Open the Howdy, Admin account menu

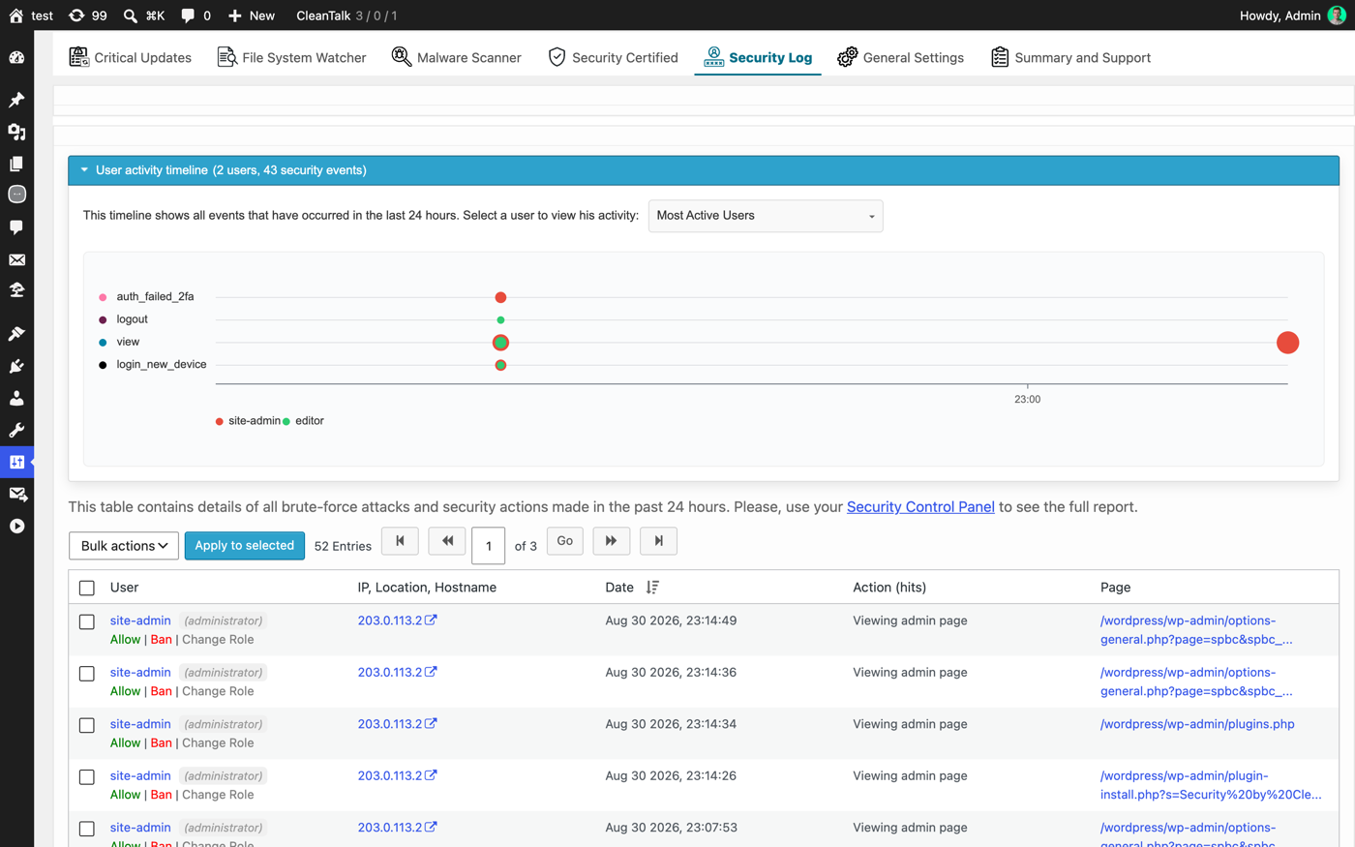pyautogui.click(x=1291, y=15)
